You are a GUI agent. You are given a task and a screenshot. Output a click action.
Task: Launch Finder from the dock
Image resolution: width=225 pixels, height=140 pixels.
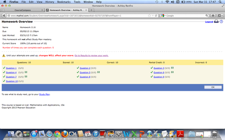click(11, 134)
